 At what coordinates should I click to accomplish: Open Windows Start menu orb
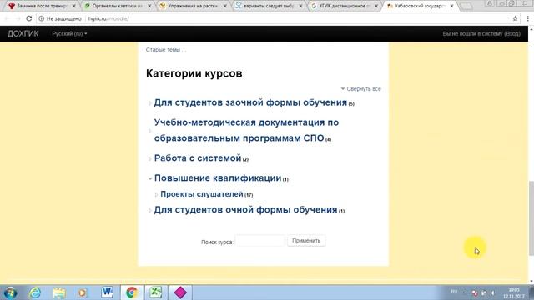[11, 292]
